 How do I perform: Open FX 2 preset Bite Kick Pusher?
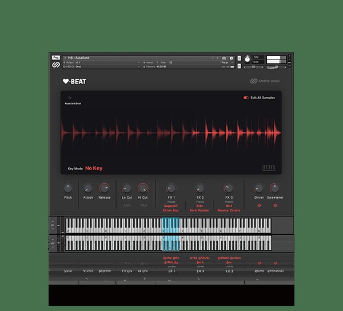click(x=200, y=208)
